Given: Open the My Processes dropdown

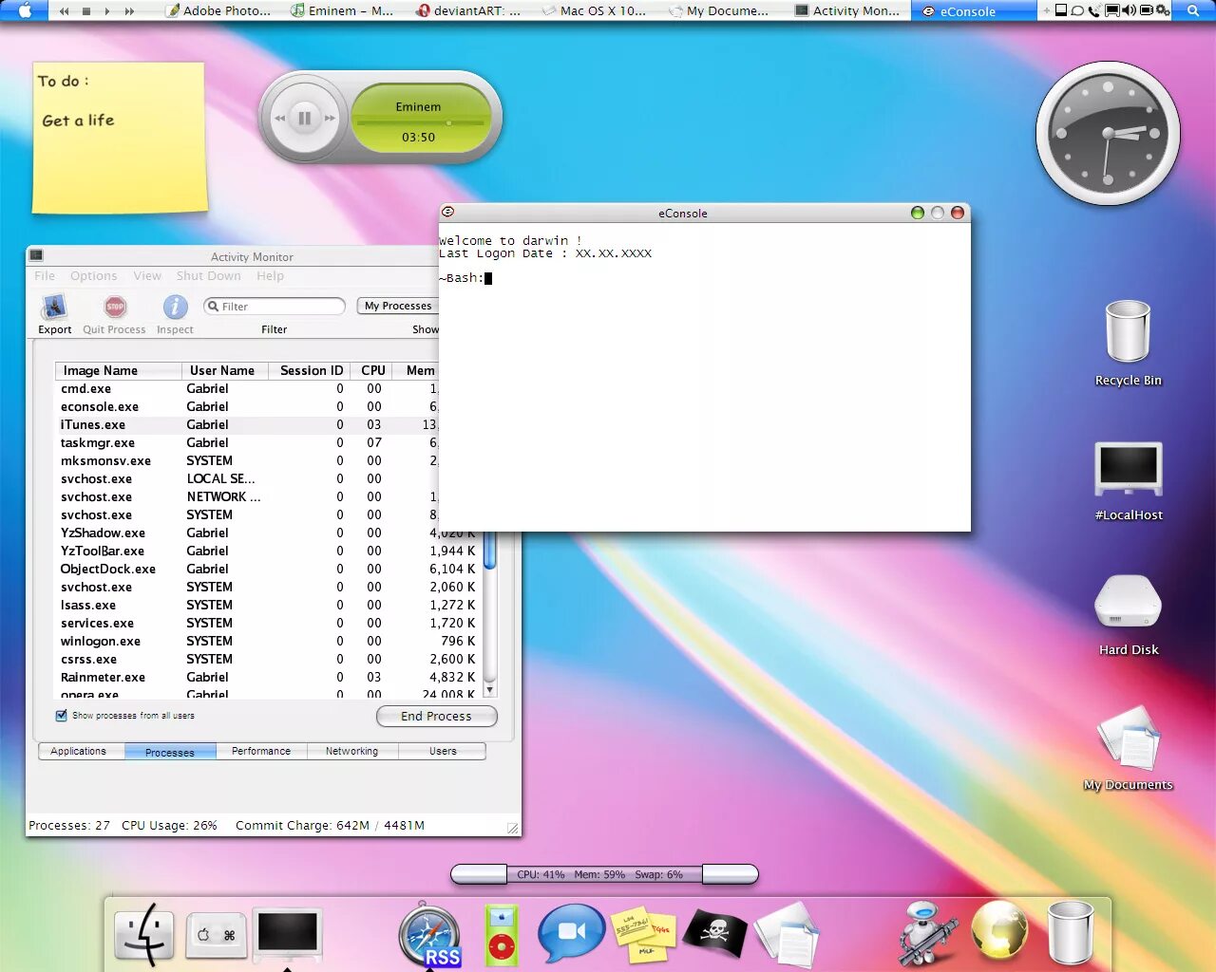Looking at the screenshot, I should tap(397, 306).
